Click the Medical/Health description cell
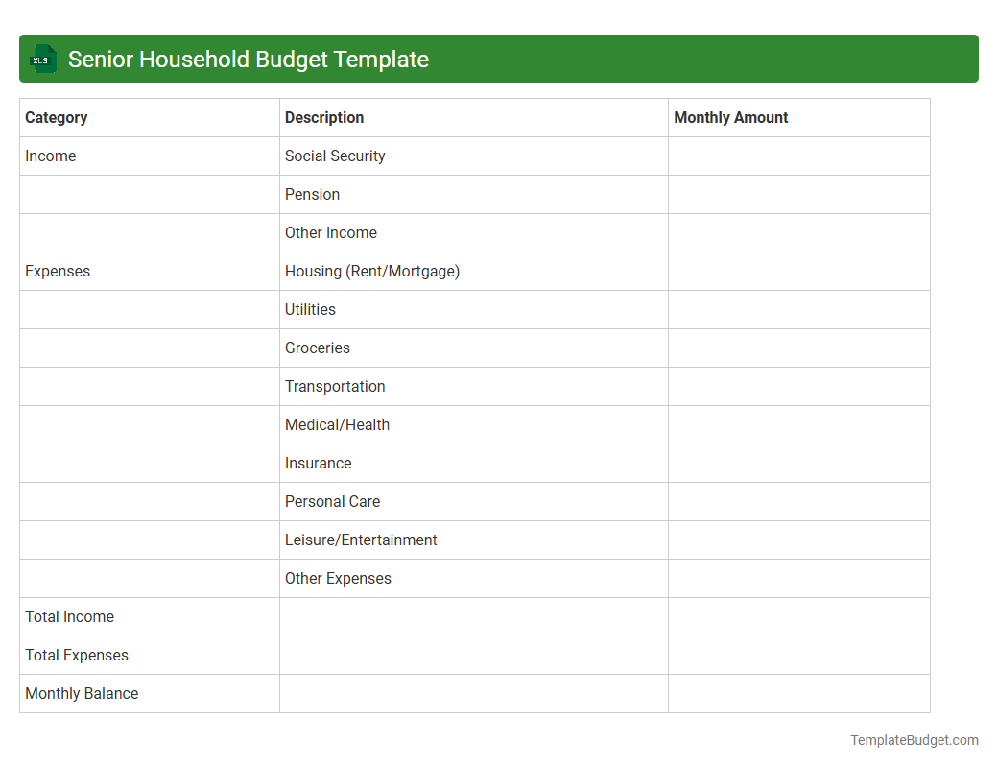 point(337,424)
